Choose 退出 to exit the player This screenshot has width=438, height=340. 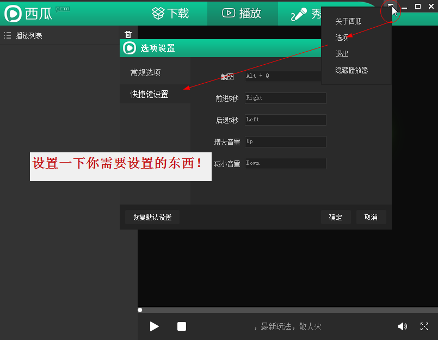(342, 54)
